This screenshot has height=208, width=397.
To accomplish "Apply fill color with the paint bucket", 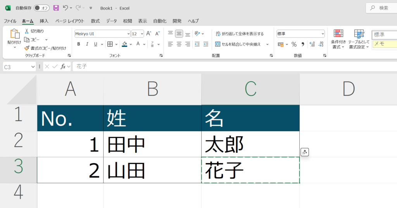I will [124, 44].
